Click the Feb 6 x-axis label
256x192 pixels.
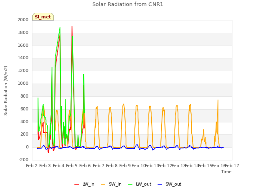[85, 166]
